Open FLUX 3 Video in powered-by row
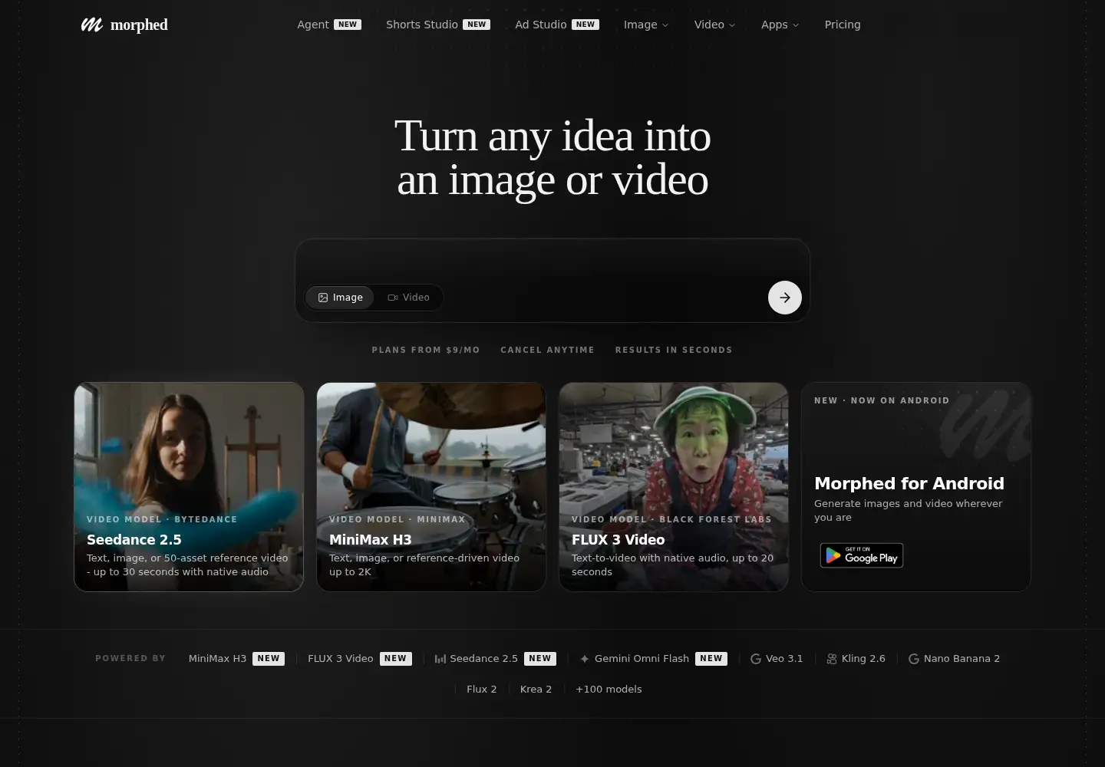This screenshot has height=767, width=1105. coord(360,659)
